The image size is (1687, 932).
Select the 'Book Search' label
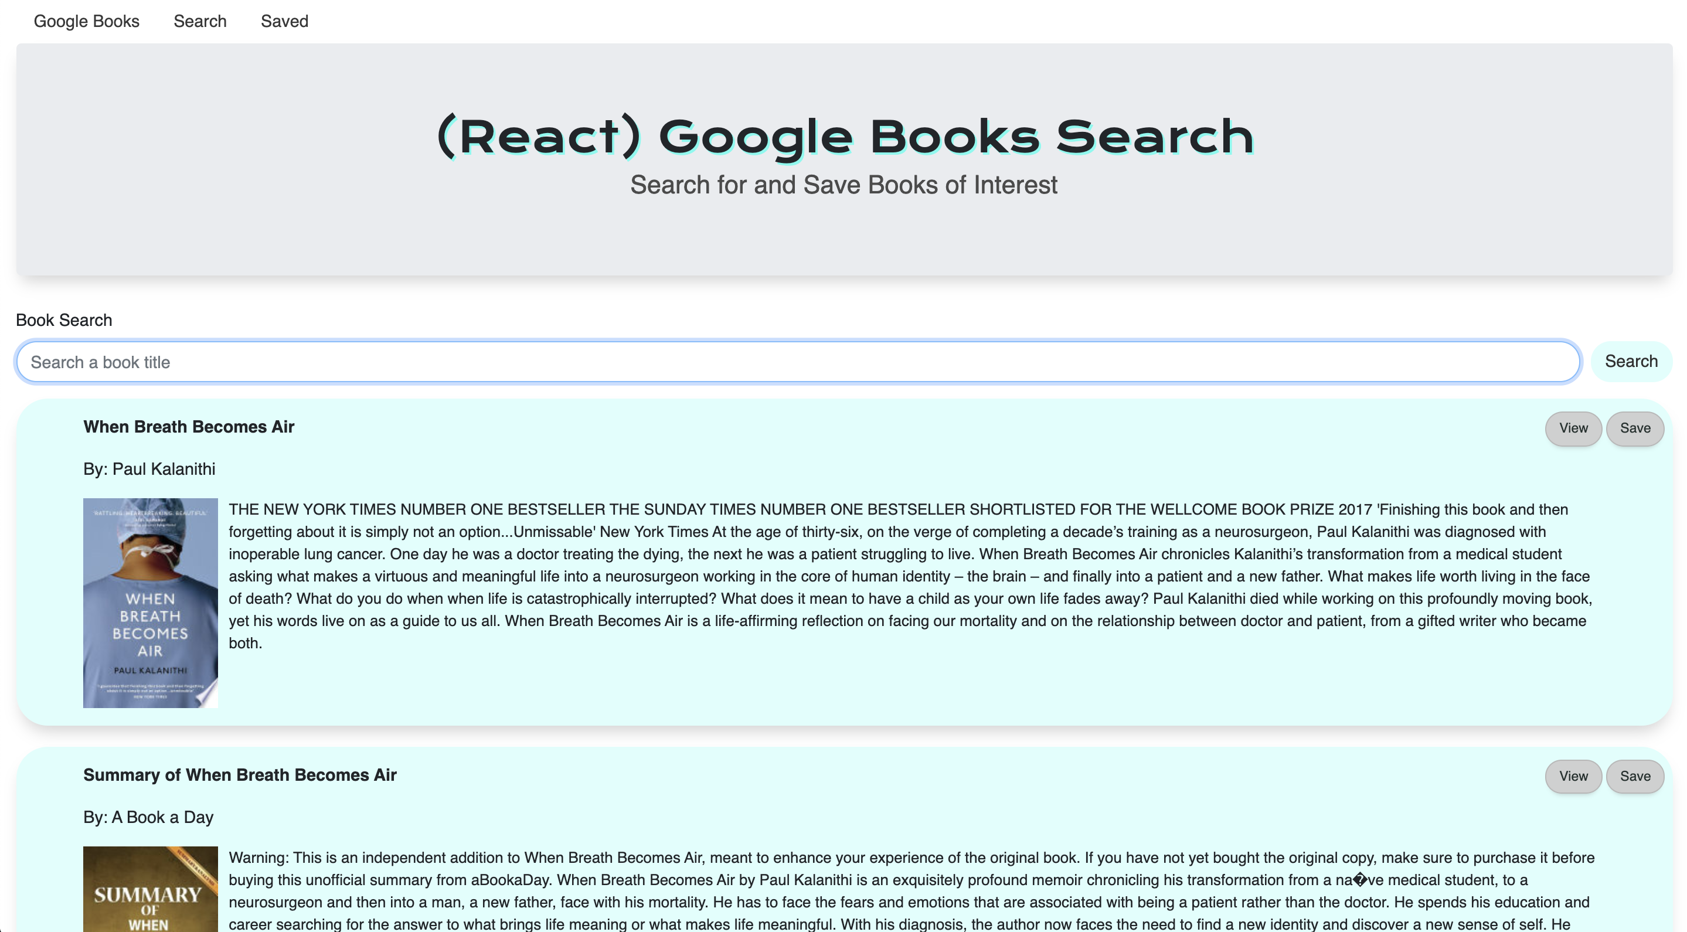pos(64,320)
